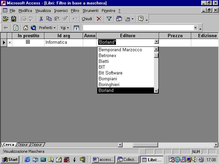Click the Cut scissors icon
Viewport: 219px width, 164px height.
(41, 19)
